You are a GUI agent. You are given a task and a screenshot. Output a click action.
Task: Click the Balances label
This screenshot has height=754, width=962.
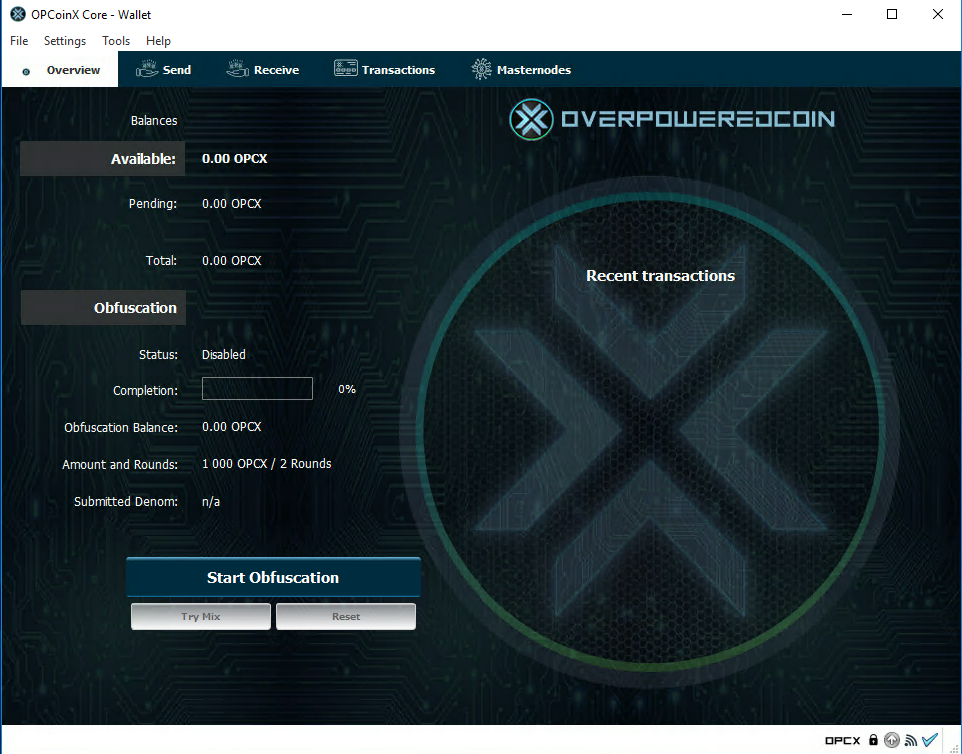pyautogui.click(x=154, y=120)
